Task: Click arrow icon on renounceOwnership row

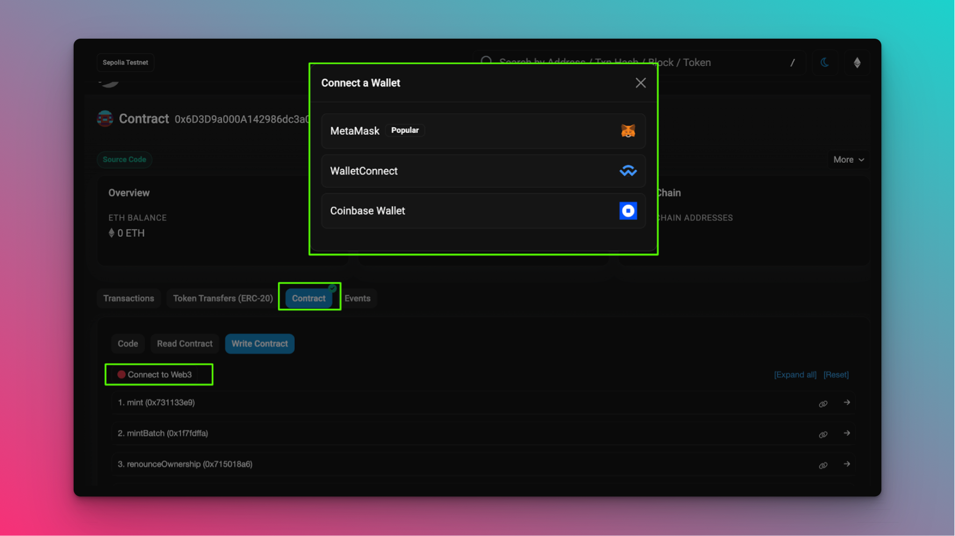Action: 847,463
